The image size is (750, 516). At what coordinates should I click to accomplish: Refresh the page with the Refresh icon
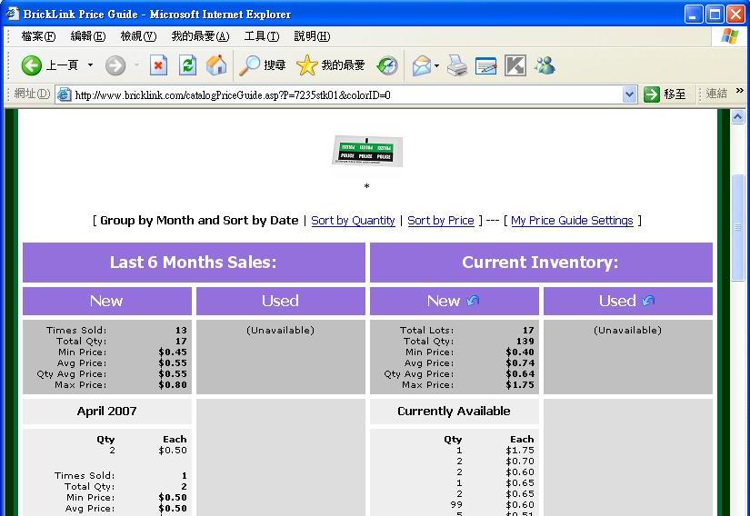pyautogui.click(x=187, y=65)
